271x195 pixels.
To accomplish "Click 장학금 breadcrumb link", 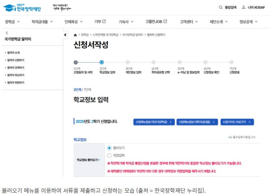I will [85, 35].
